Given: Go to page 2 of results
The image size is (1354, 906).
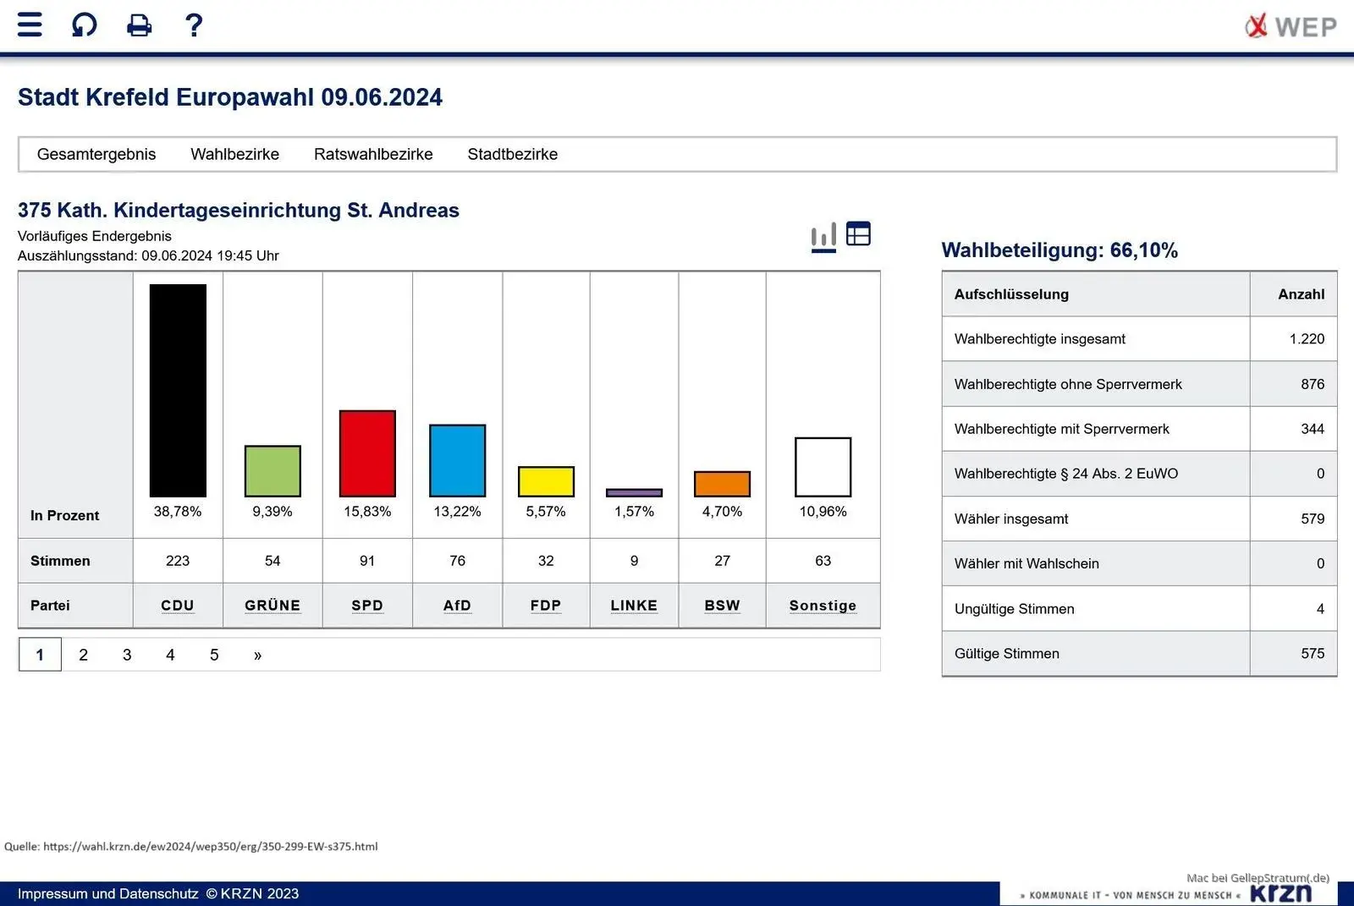Looking at the screenshot, I should pyautogui.click(x=83, y=655).
